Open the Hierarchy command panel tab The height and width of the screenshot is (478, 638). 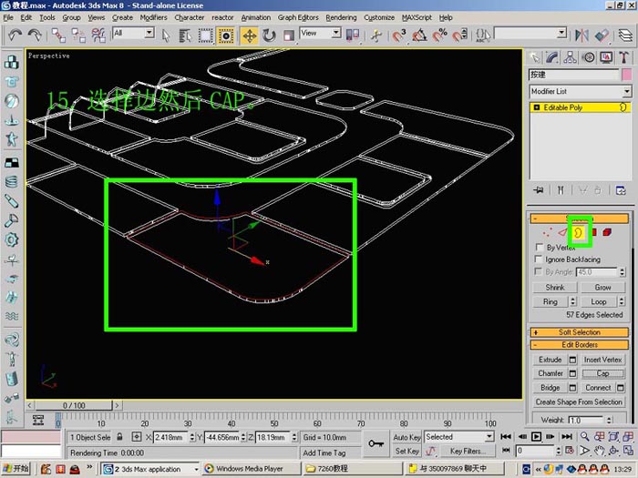pos(570,57)
